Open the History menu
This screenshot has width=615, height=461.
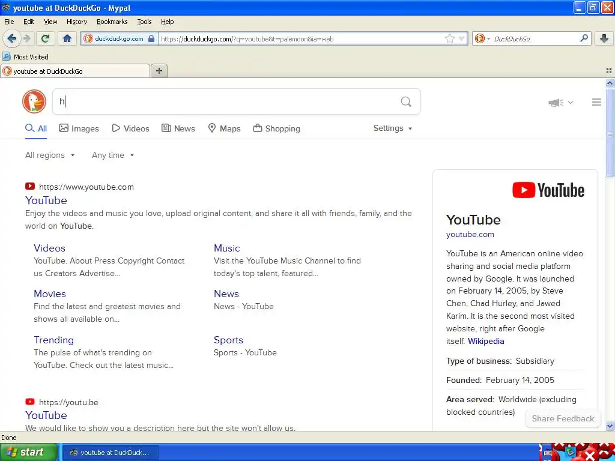pos(76,22)
